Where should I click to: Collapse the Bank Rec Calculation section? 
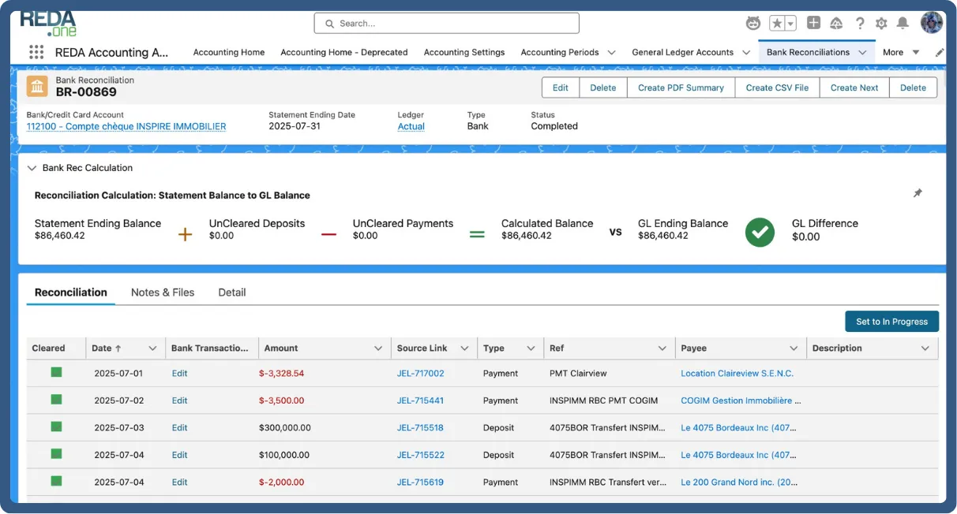coord(31,168)
